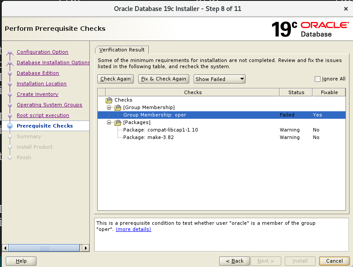Collapse the Packages tree node
Screen dimensions: 353x267
click(109, 122)
